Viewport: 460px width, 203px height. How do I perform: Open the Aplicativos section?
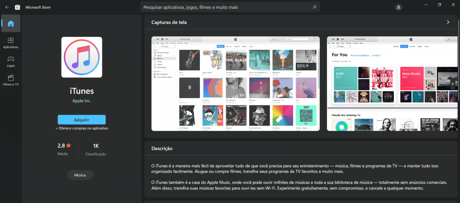11,43
